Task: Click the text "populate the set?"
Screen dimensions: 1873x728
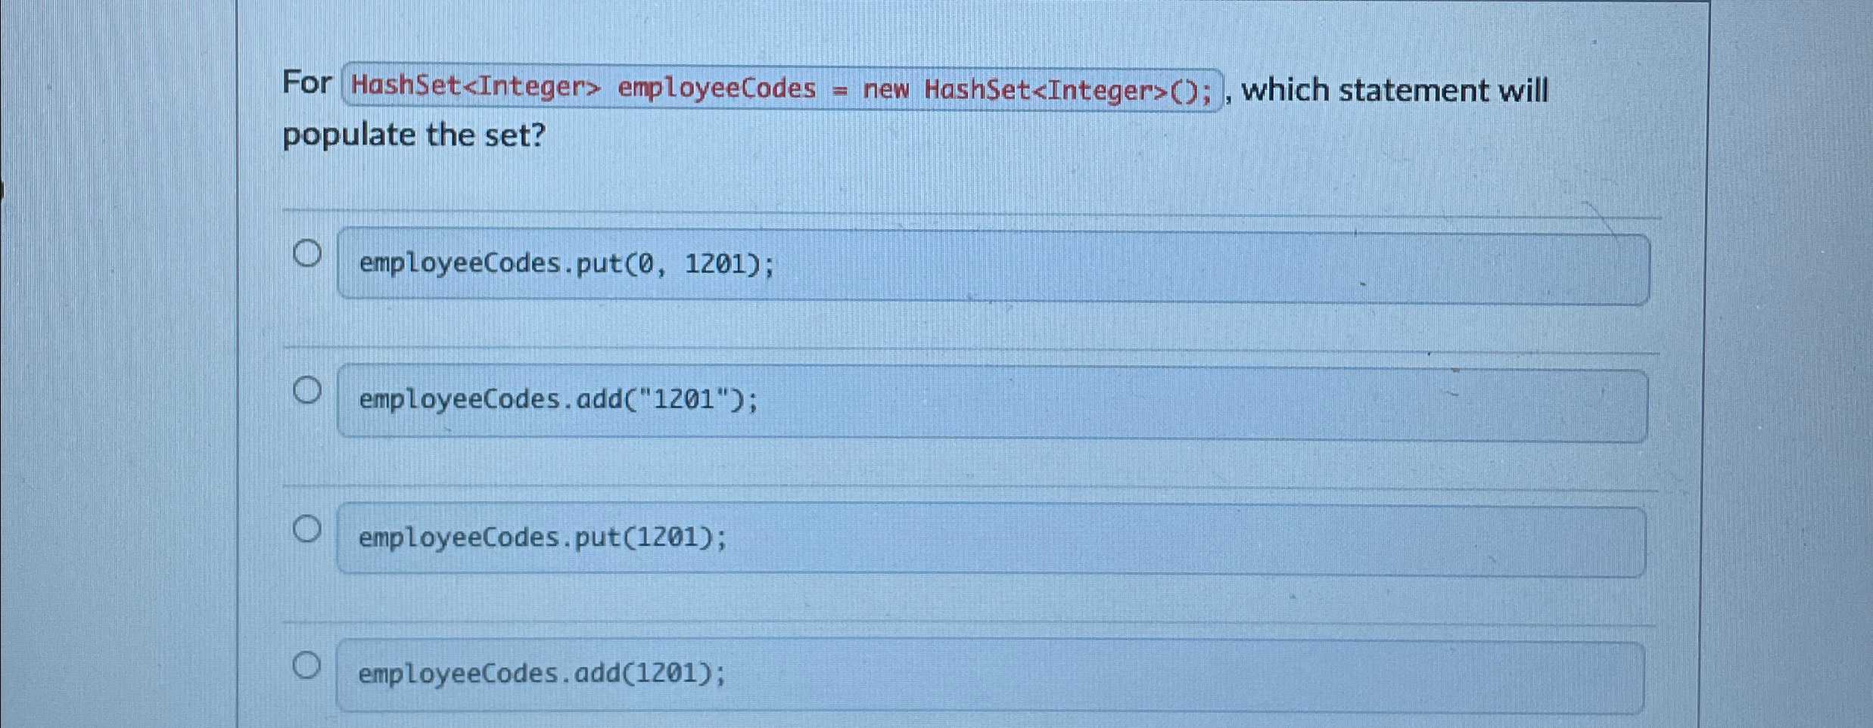Action: (414, 135)
